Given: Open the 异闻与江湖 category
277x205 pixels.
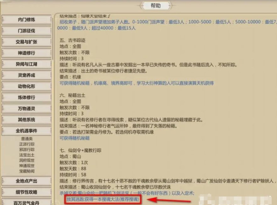Looking at the screenshot, I should [26, 64].
